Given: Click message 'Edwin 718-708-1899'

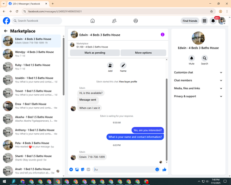Looking at the screenshot, I should (x=92, y=157).
